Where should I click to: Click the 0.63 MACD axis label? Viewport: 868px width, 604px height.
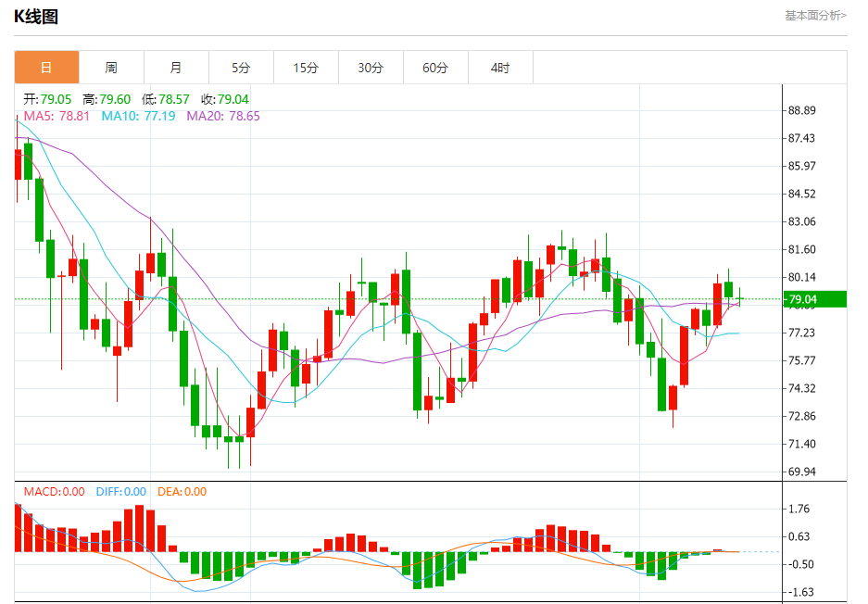point(799,536)
